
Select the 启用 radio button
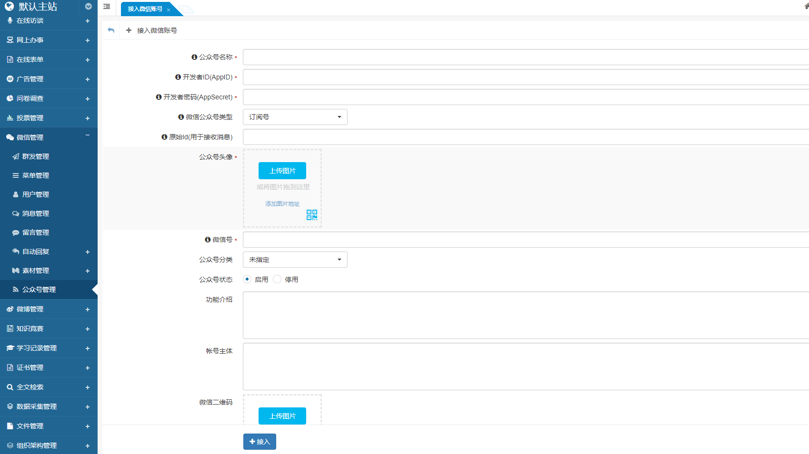point(247,280)
